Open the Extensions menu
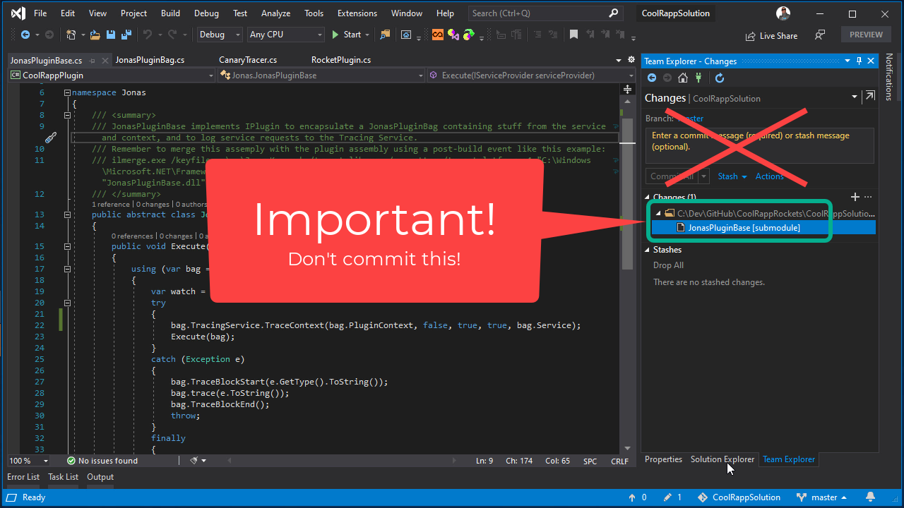Viewport: 904px width, 508px height. 357,12
